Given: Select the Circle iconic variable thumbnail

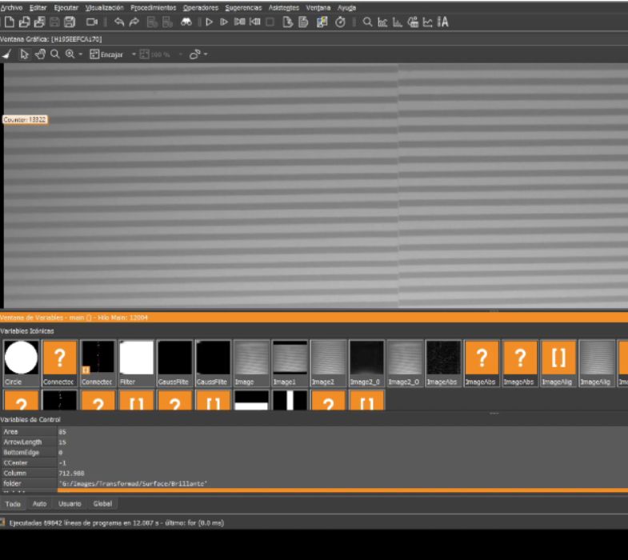Looking at the screenshot, I should pyautogui.click(x=21, y=358).
